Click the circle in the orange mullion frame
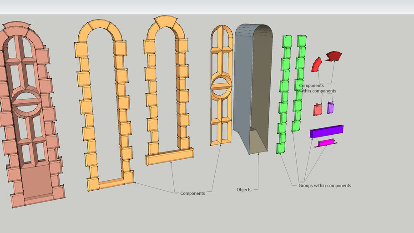The image size is (414, 233). [221, 86]
